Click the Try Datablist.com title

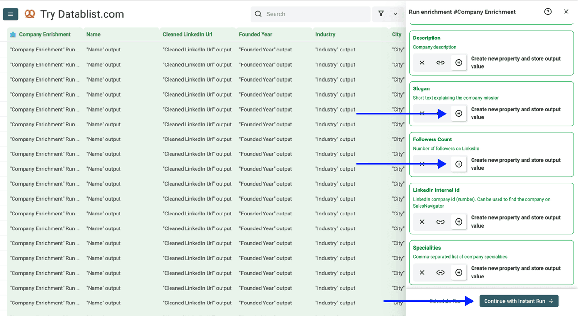tap(82, 14)
